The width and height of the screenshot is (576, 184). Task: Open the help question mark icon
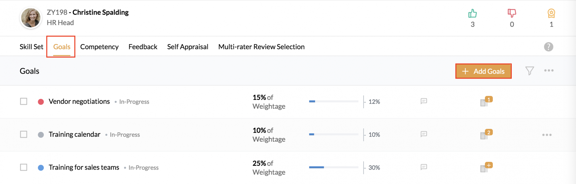(548, 47)
